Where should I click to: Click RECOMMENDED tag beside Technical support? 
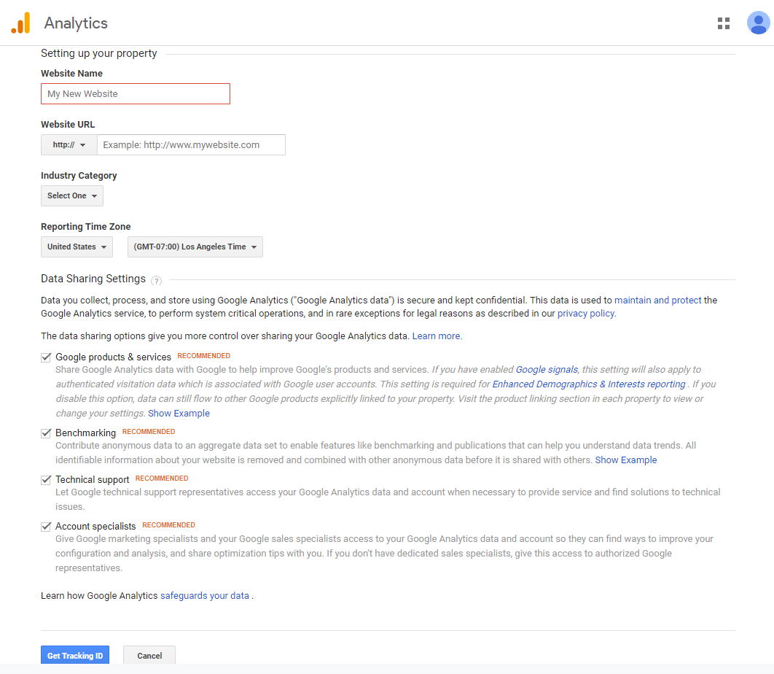[162, 479]
